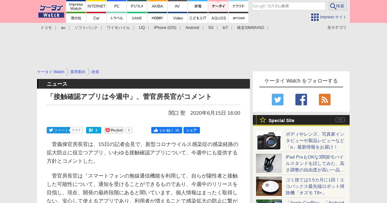The image size is (387, 203).
Task: Click the Facebook いいね! like button
Action: coord(166,130)
